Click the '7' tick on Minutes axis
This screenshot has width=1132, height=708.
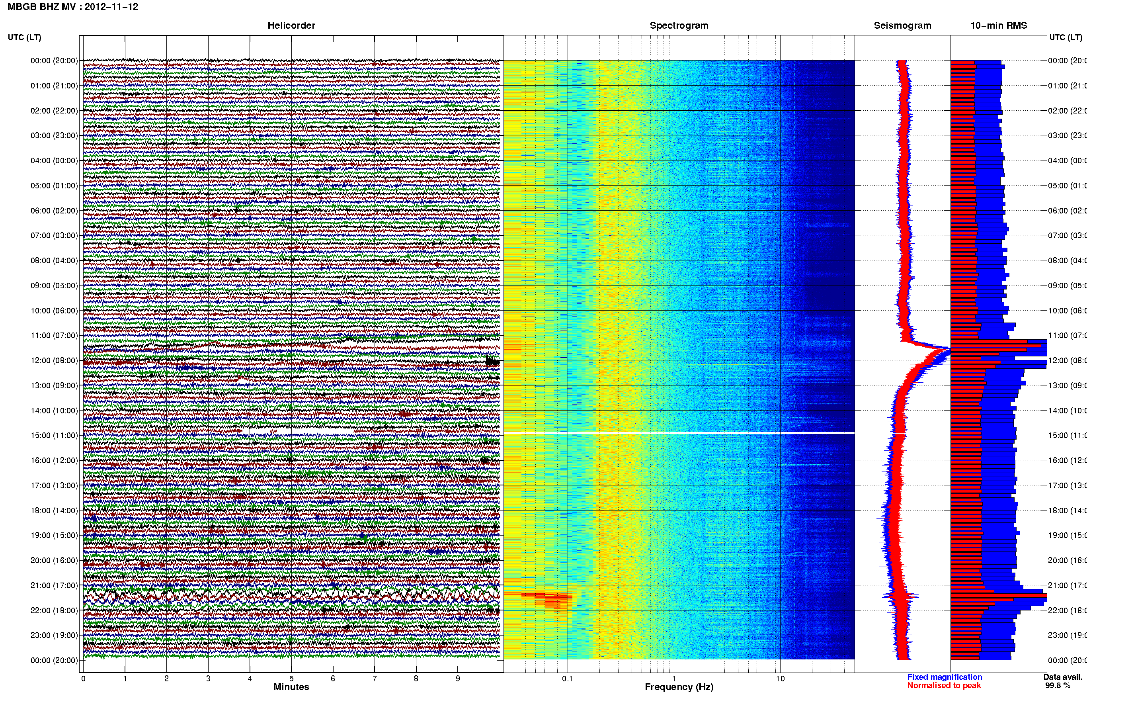click(375, 679)
